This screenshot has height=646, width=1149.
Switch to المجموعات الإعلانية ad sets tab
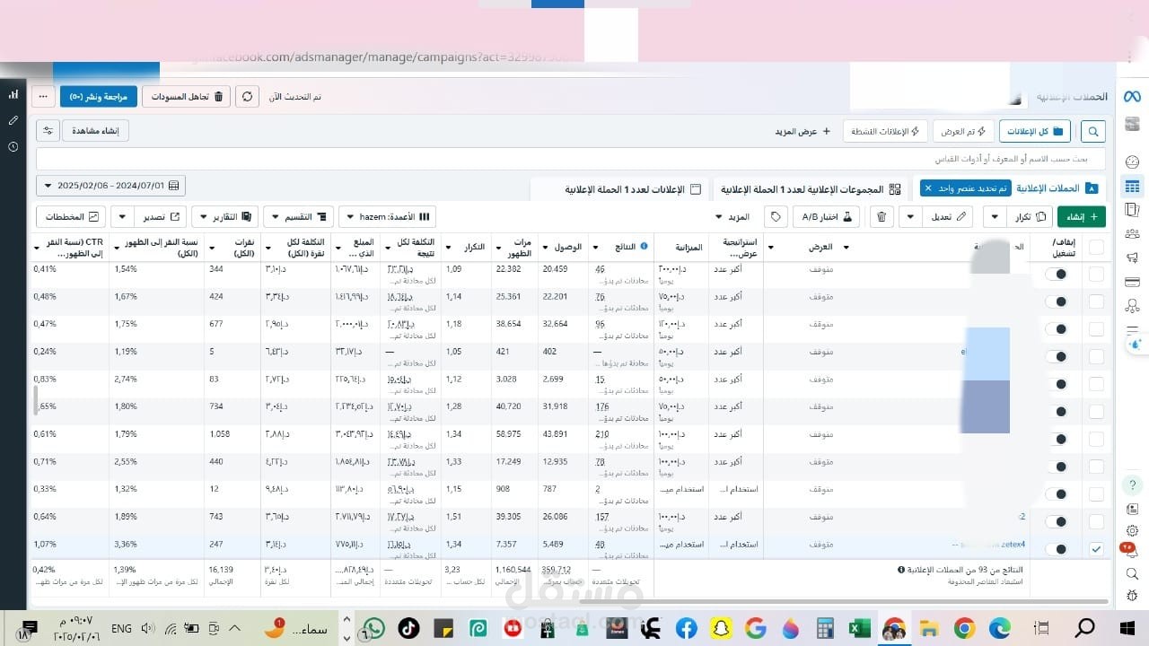(x=811, y=189)
